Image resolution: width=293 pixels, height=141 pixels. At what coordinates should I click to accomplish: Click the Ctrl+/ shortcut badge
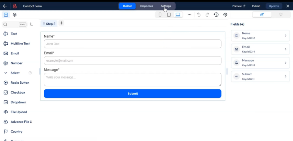(23, 24)
